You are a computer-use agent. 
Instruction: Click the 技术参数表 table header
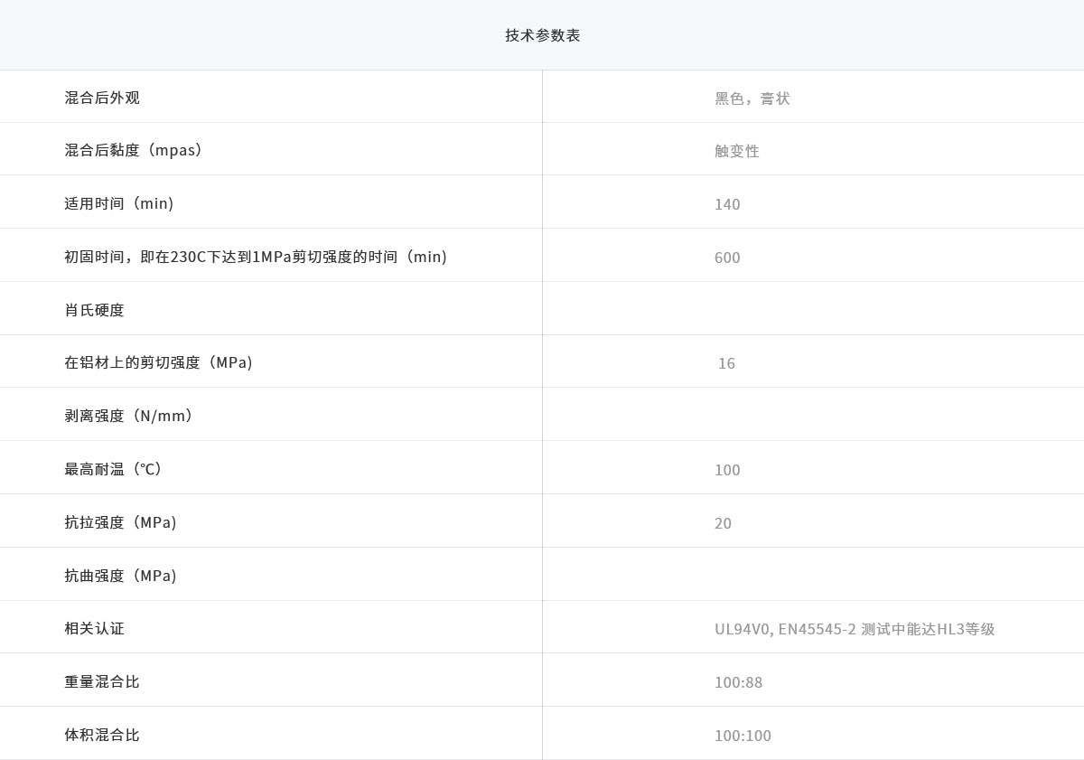point(542,35)
